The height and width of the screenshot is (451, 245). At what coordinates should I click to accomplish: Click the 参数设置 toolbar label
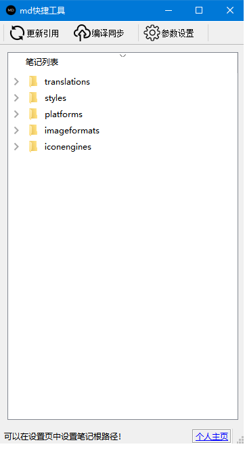point(177,33)
